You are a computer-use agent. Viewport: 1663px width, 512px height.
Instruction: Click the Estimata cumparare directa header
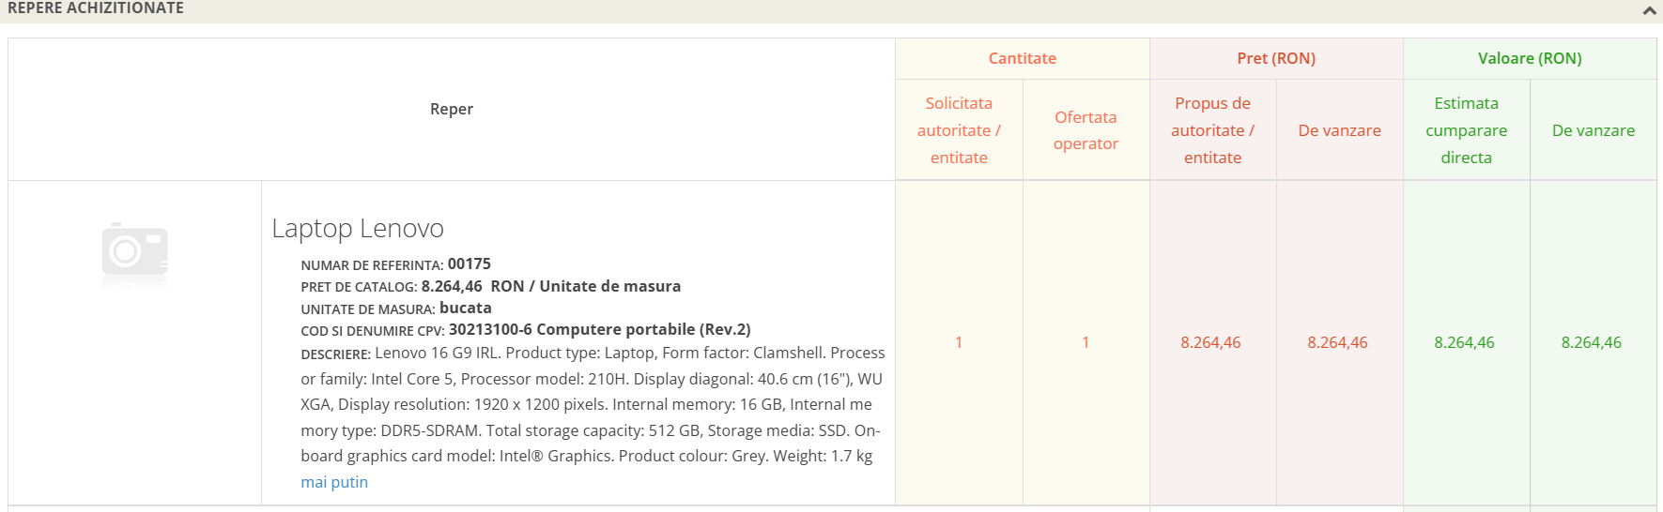pyautogui.click(x=1466, y=130)
